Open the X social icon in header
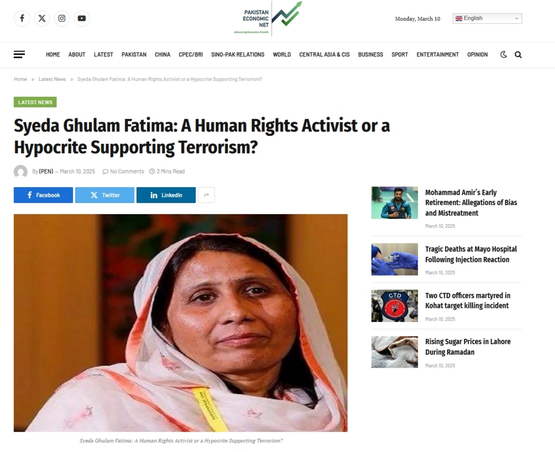This screenshot has width=555, height=452. tap(42, 18)
